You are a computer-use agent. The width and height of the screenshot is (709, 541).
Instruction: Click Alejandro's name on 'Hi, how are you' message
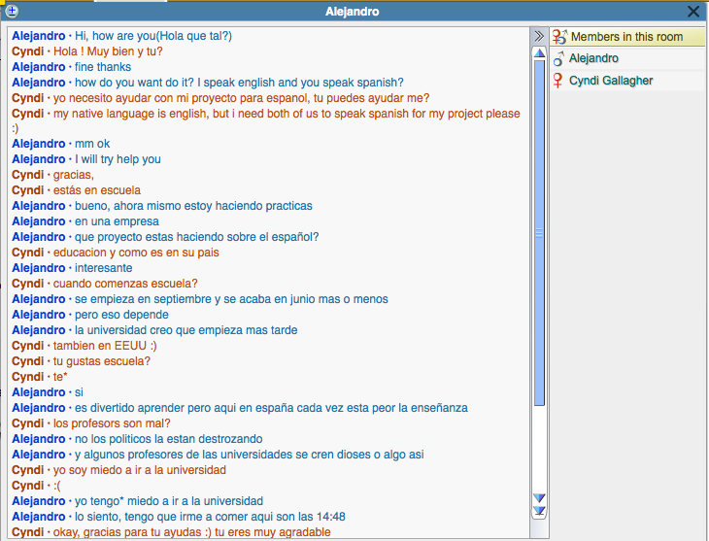pos(39,36)
